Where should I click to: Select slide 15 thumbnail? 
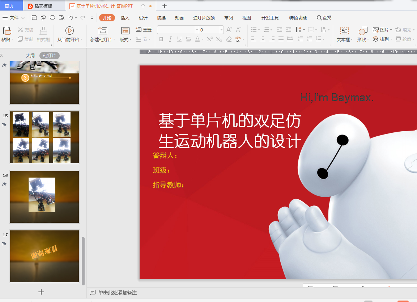[44, 137]
